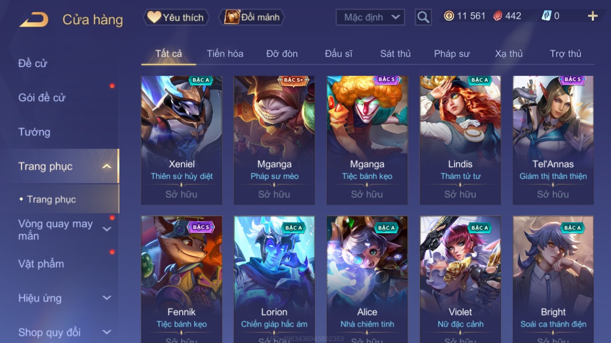
Task: Select the Lindis Thám tử tư skin card
Action: [460, 140]
